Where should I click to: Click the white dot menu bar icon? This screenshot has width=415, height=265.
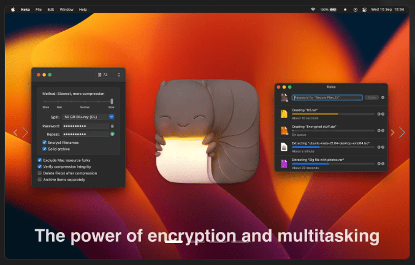345,10
